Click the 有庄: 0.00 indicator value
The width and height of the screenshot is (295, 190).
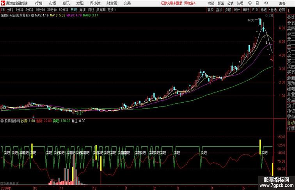[x=78, y=121]
